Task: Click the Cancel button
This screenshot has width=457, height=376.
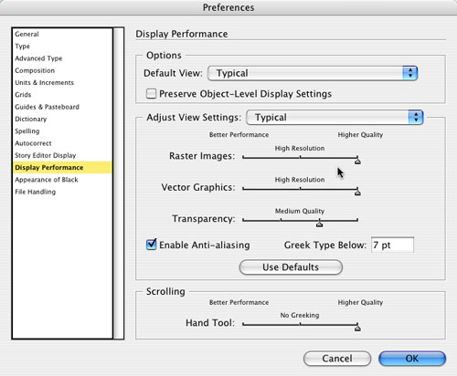Action: pyautogui.click(x=337, y=359)
